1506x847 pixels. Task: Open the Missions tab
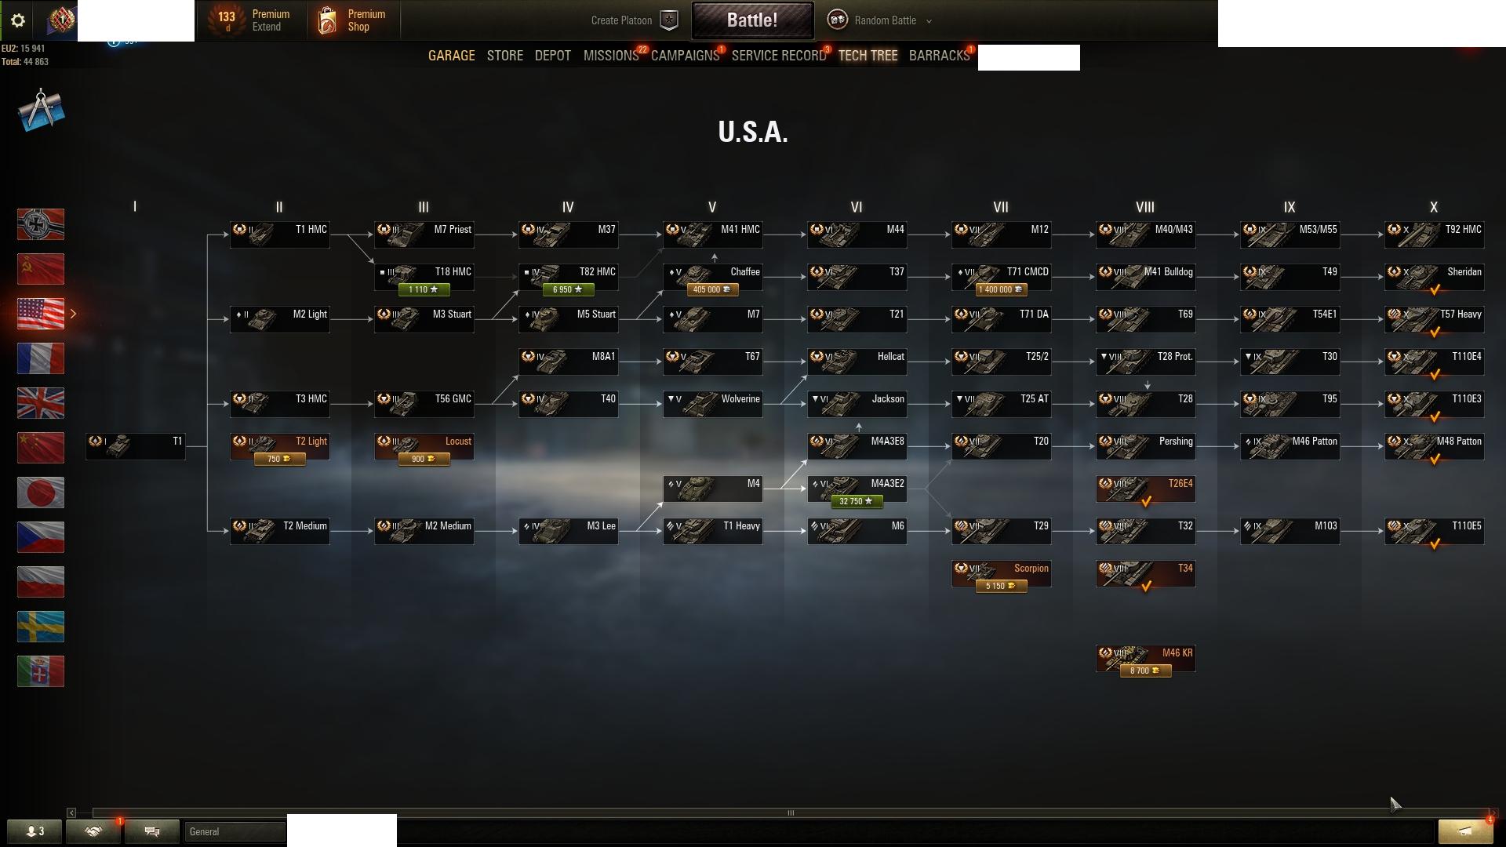click(x=611, y=56)
